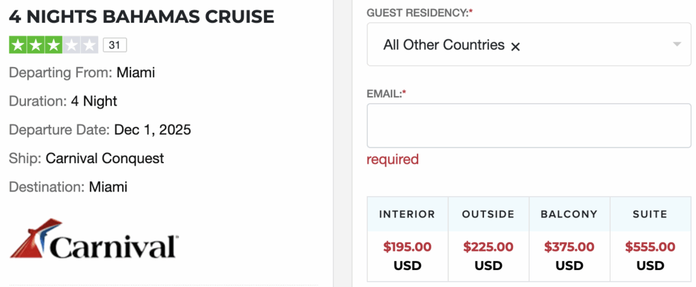
Task: Select the Interior cabin column header
Action: pyautogui.click(x=407, y=214)
